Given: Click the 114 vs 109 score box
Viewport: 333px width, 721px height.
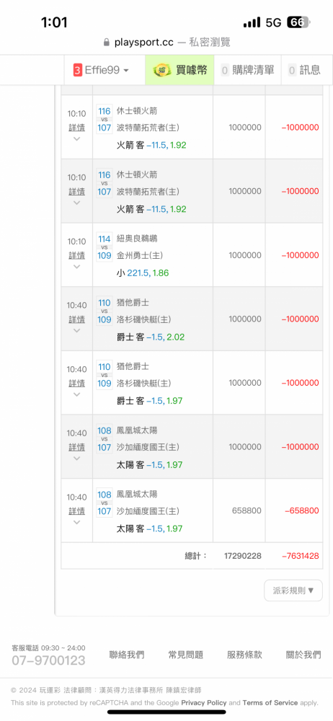Looking at the screenshot, I should [x=105, y=247].
